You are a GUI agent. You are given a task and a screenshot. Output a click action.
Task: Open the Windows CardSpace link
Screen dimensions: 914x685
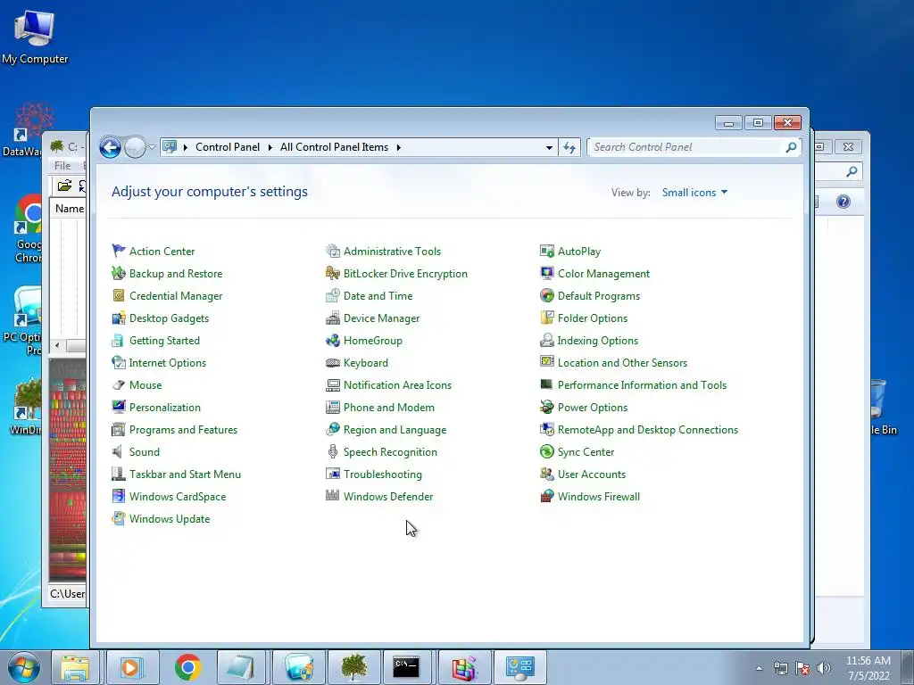tap(178, 497)
